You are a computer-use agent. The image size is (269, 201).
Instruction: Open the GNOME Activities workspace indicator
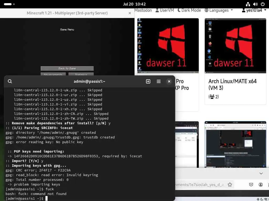click(9, 4)
